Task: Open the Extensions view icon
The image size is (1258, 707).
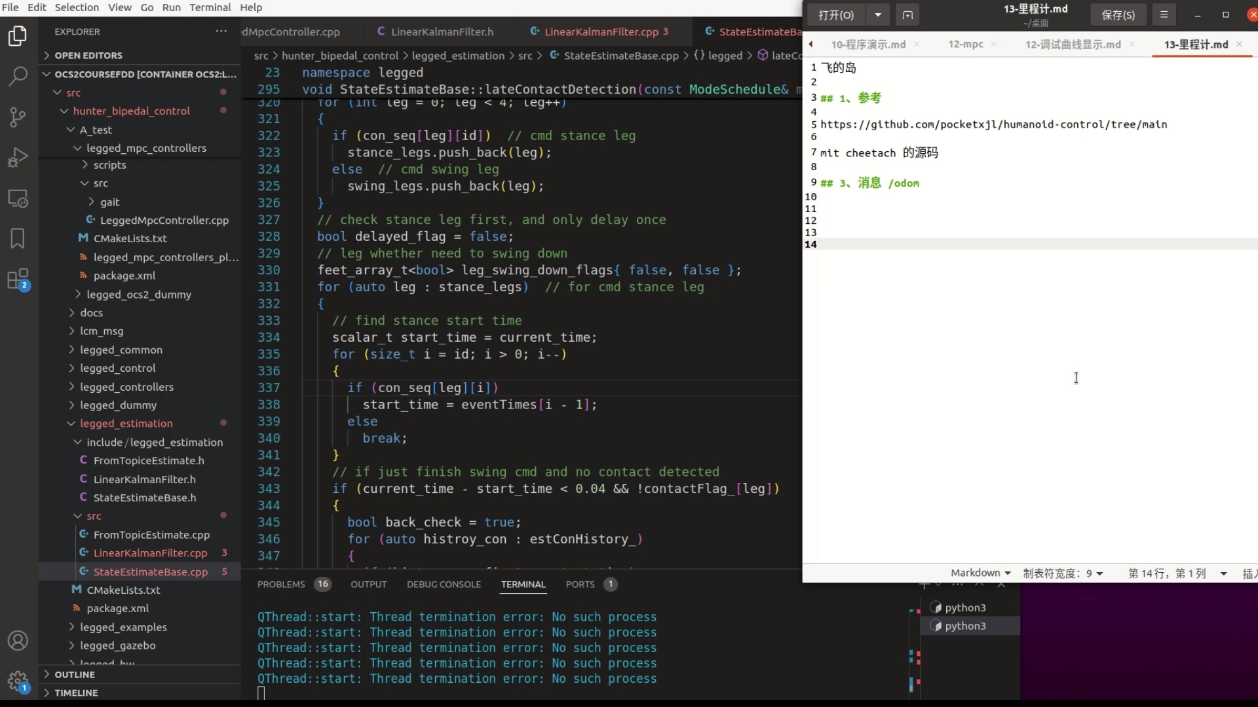Action: 18,280
